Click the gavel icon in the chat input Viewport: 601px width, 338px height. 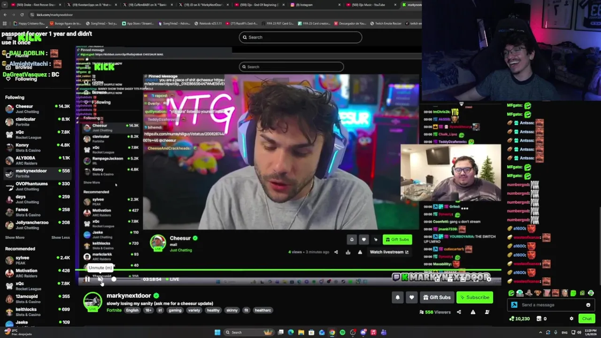pyautogui.click(x=514, y=305)
